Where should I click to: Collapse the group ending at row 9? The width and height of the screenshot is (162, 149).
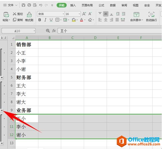[x=2, y=110]
